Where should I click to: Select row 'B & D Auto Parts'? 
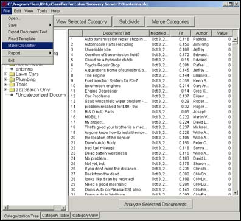coord(151,111)
